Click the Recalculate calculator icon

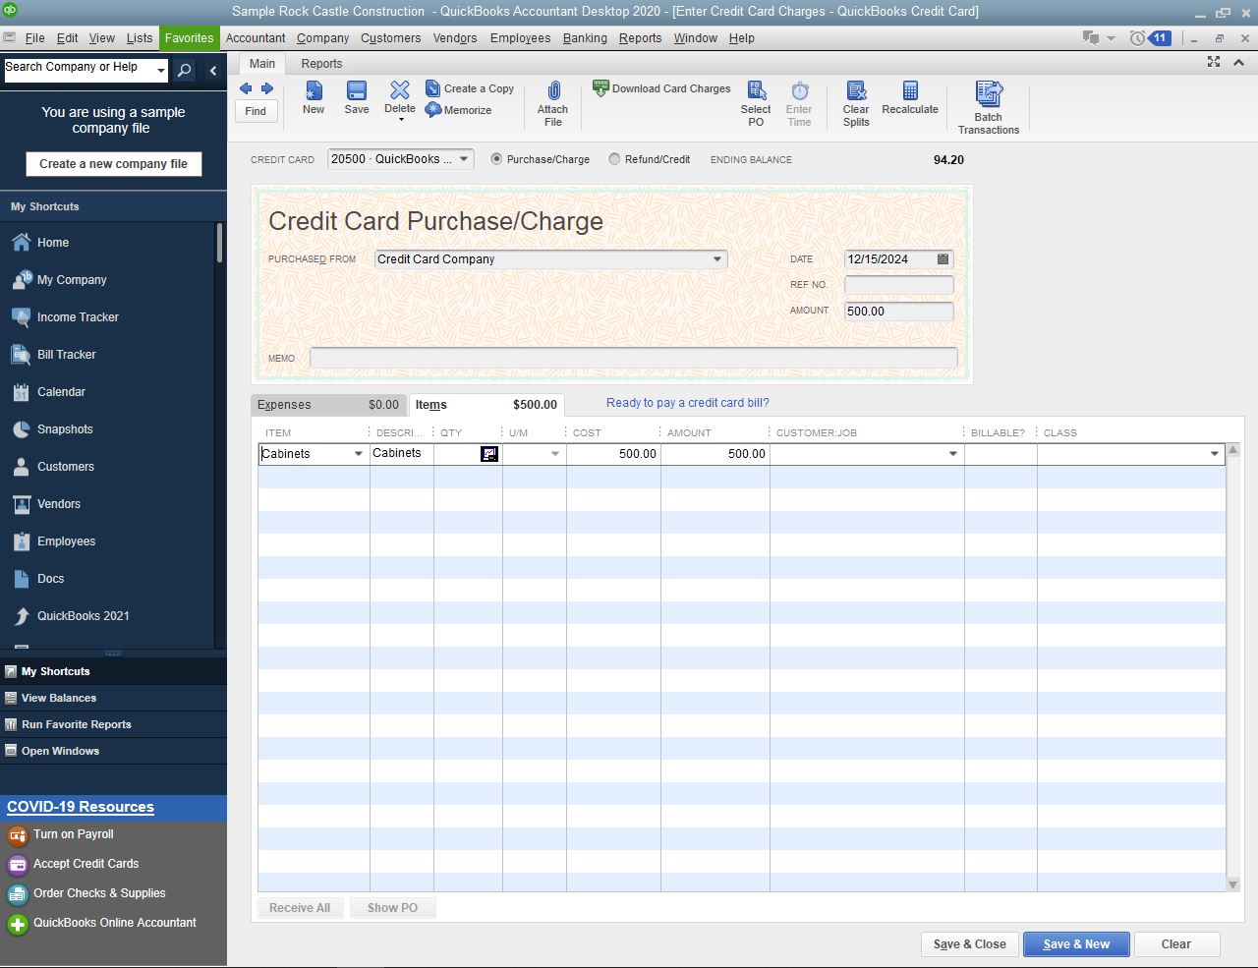click(x=910, y=91)
